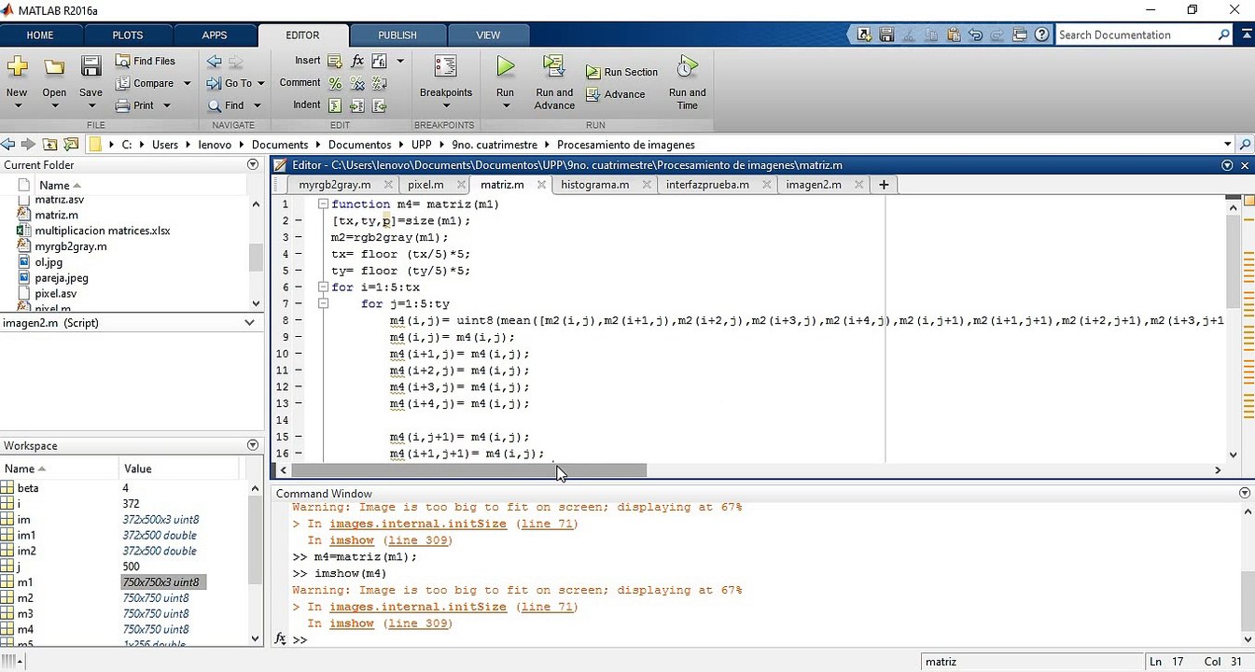Apply smart indent icon
This screenshot has width=1255, height=672.
pos(334,105)
